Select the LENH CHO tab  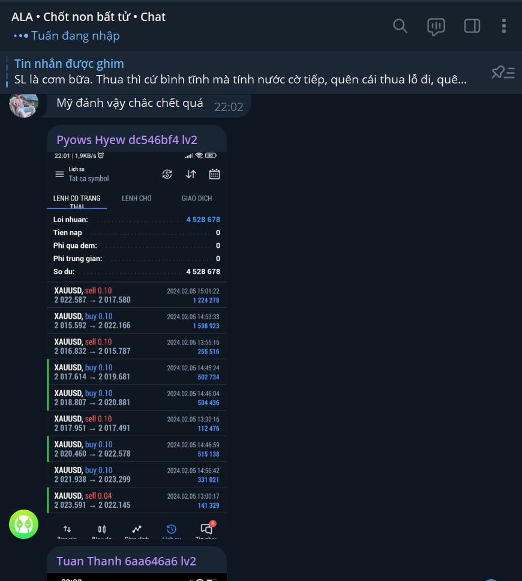tap(137, 198)
